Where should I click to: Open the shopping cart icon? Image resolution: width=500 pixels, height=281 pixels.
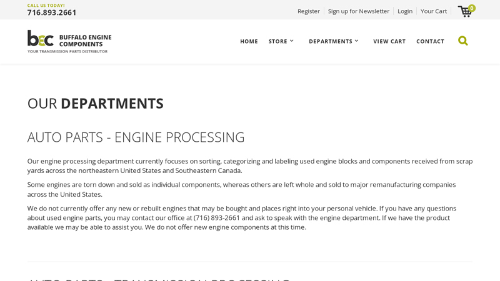pos(464,12)
